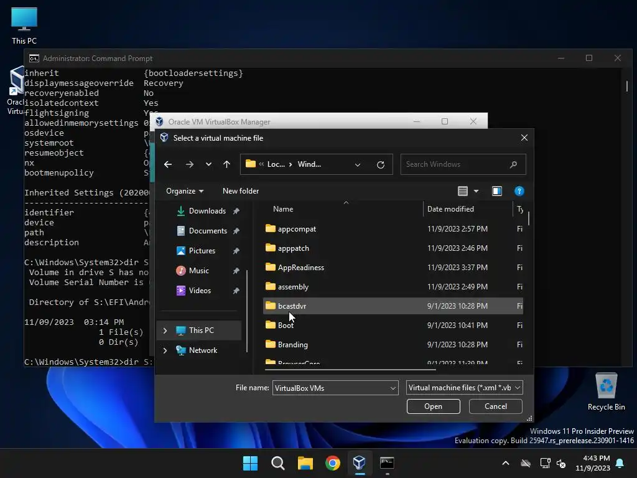Refresh the folder listing
637x478 pixels.
click(381, 164)
